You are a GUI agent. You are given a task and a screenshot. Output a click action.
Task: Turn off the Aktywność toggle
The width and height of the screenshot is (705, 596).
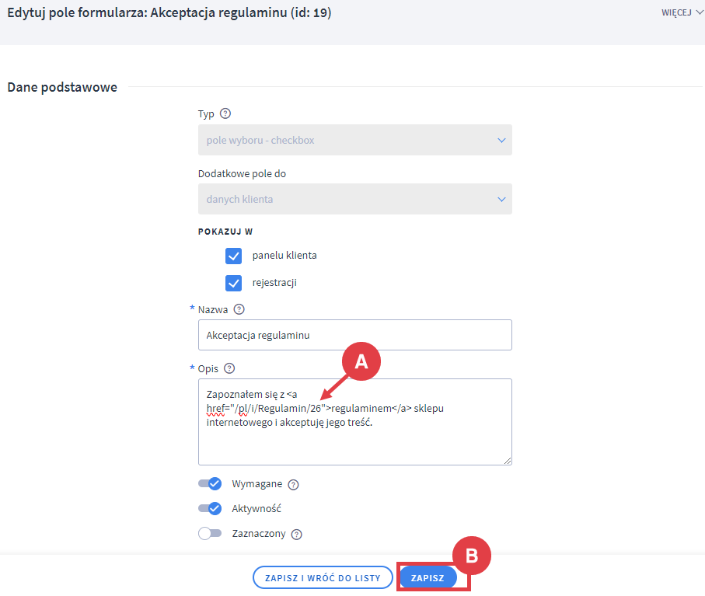click(x=210, y=509)
